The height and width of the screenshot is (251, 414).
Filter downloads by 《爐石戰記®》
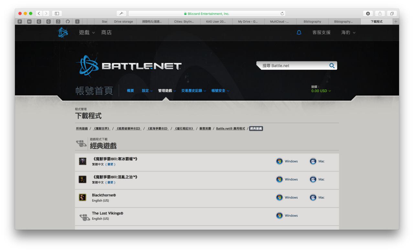tap(184, 129)
